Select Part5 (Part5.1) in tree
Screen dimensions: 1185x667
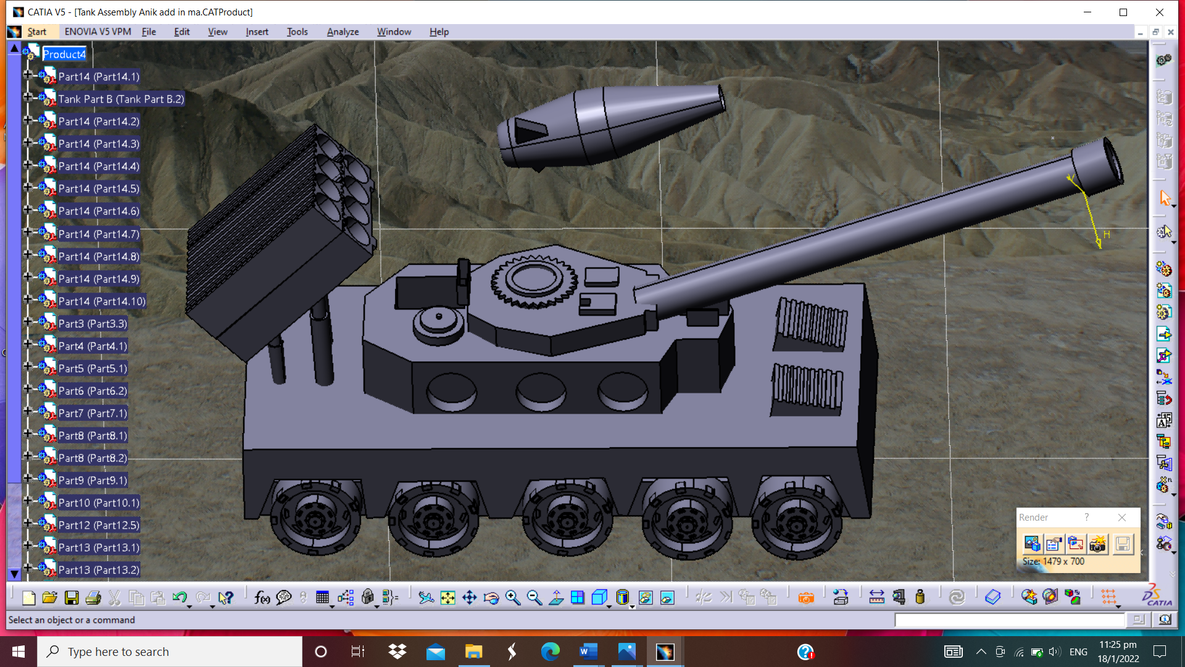[93, 369]
